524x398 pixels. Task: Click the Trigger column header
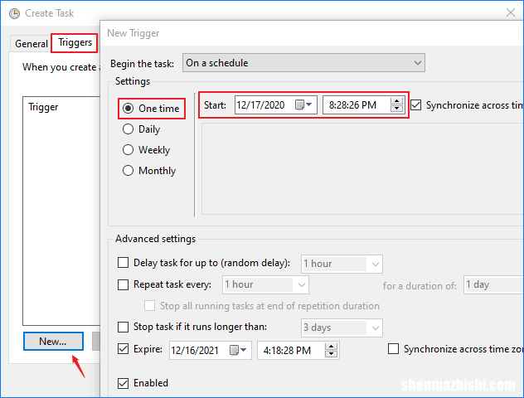(43, 107)
